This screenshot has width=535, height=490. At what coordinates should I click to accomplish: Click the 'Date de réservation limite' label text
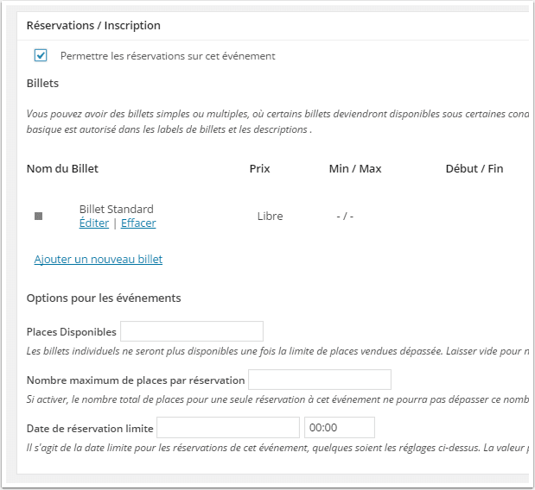click(x=90, y=428)
